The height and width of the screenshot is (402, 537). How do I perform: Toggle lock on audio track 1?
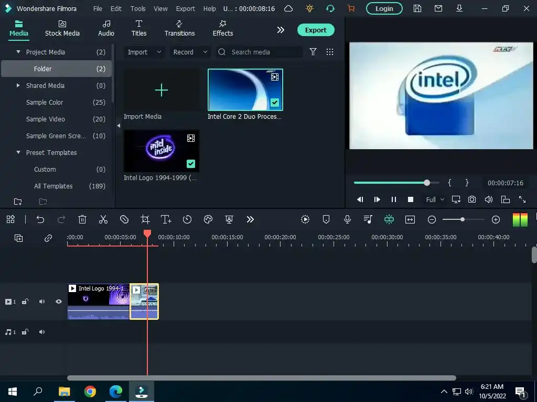(x=25, y=332)
